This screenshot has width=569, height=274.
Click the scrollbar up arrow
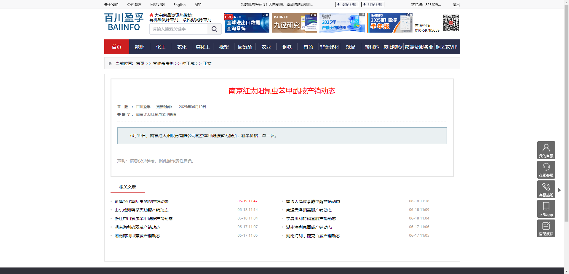click(566, 2)
